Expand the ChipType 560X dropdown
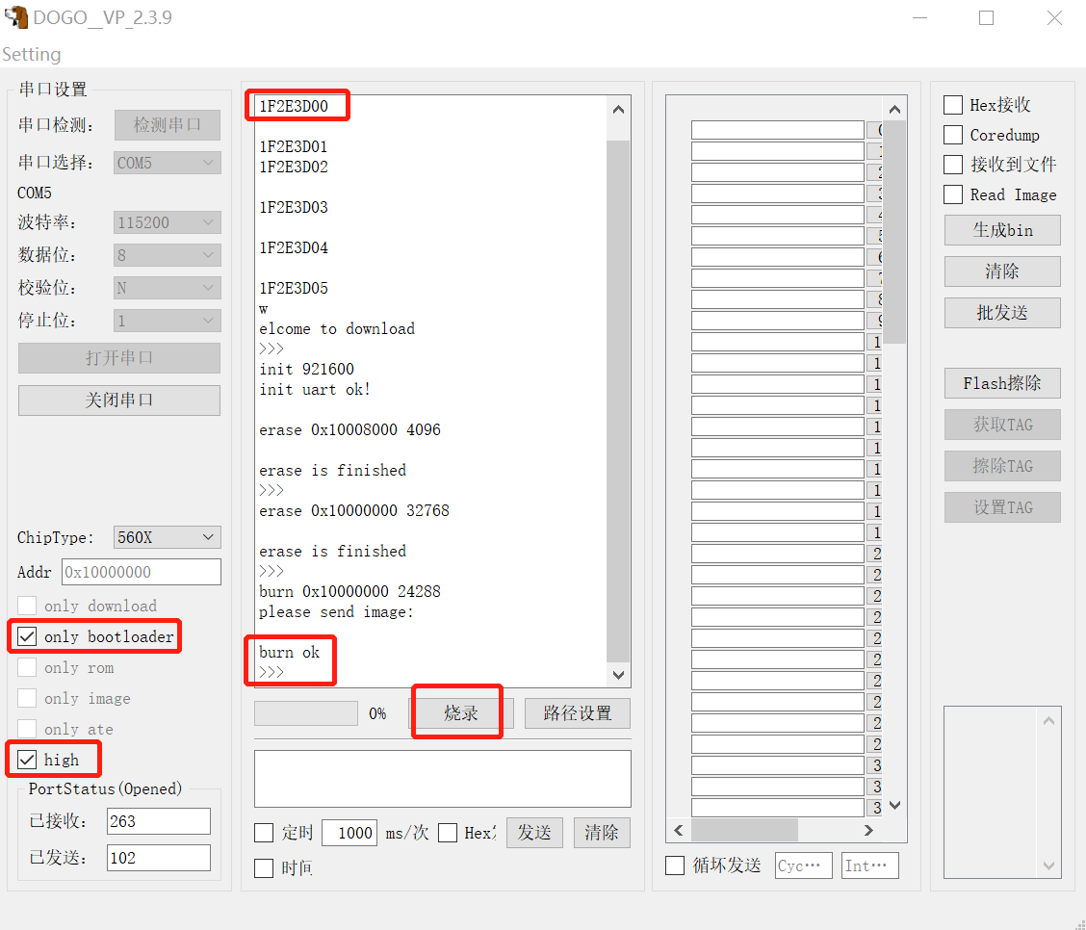 coord(167,537)
